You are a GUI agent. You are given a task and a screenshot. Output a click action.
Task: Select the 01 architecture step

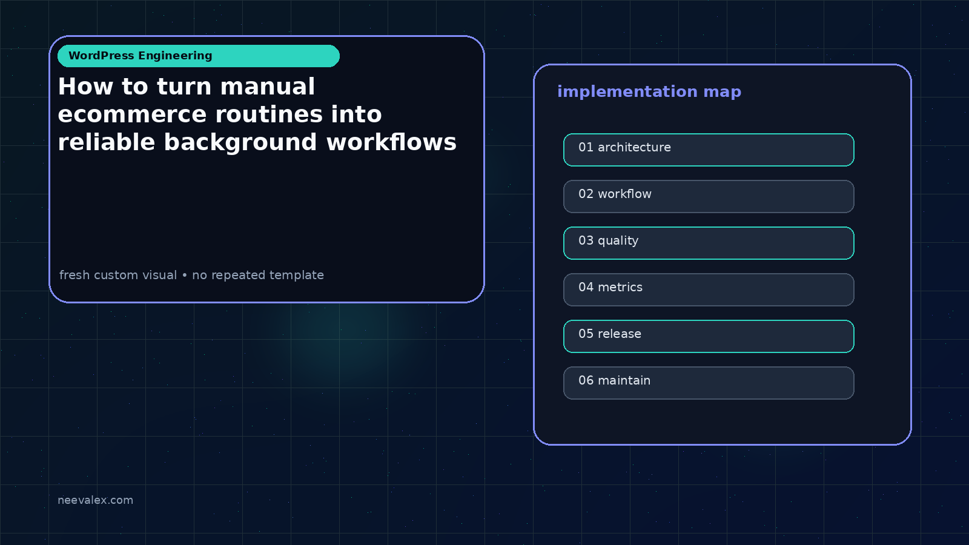tap(709, 150)
